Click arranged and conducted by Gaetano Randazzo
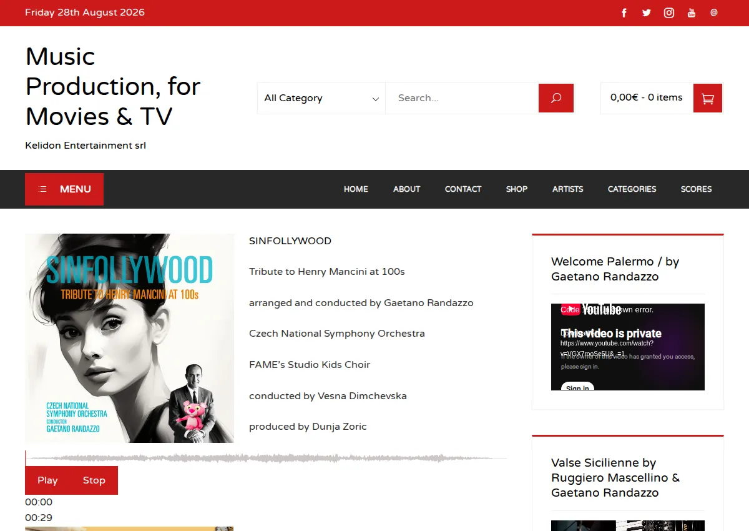749x531 pixels. (x=361, y=303)
